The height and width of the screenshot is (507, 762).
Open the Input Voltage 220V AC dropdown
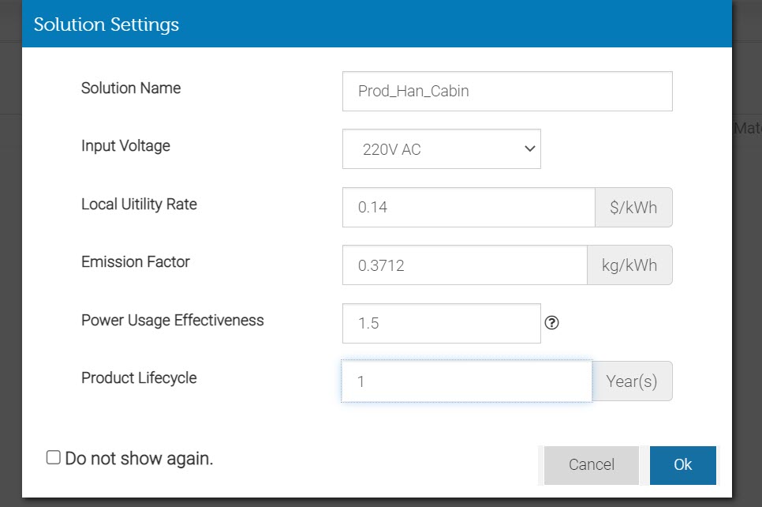point(441,149)
